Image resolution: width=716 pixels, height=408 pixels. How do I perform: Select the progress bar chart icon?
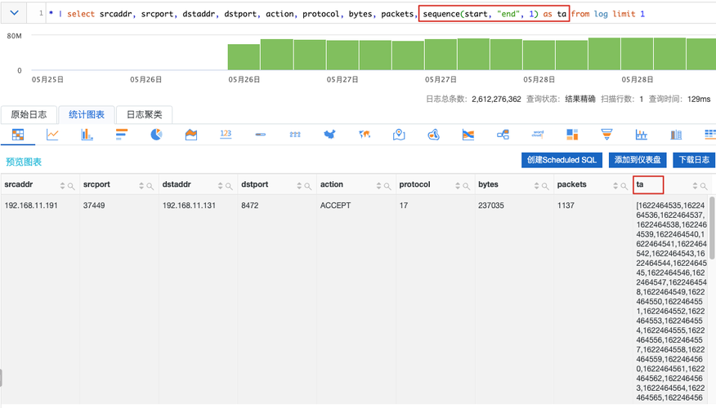click(260, 135)
